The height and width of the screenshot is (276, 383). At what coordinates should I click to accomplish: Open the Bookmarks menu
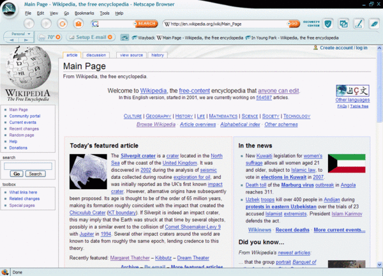click(84, 13)
